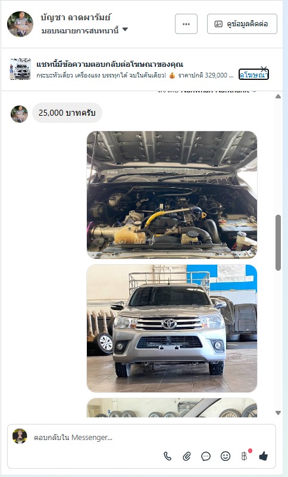This screenshot has height=477, width=288.
Task: Open the emoji picker smiley icon
Action: tap(225, 456)
